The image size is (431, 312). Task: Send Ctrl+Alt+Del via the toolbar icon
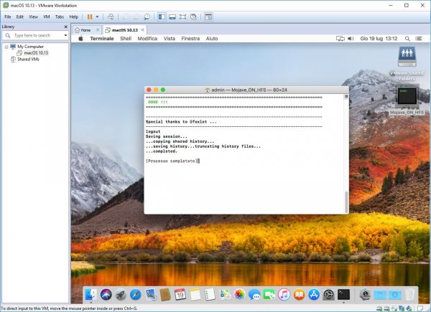[111, 17]
